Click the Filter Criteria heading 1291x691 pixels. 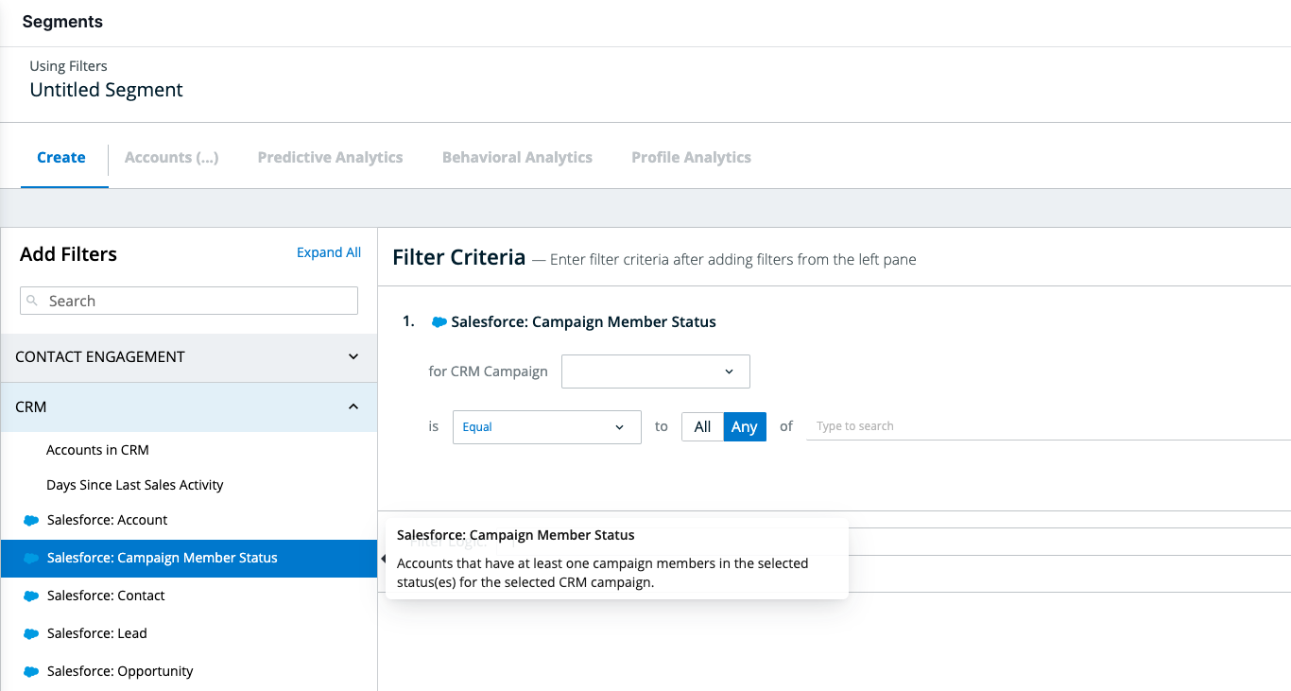pos(458,257)
